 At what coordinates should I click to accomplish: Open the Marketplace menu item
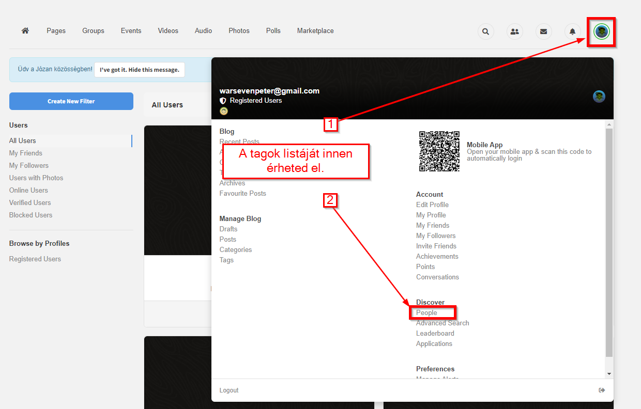pos(315,31)
